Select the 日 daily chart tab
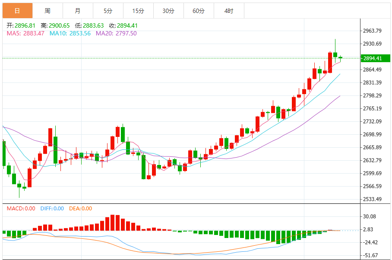392x260 pixels. pyautogui.click(x=18, y=11)
